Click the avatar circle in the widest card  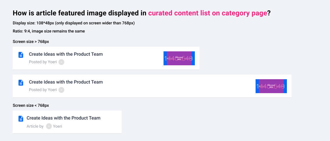tap(61, 90)
